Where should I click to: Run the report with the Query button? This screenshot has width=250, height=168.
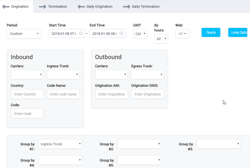pos(211,32)
